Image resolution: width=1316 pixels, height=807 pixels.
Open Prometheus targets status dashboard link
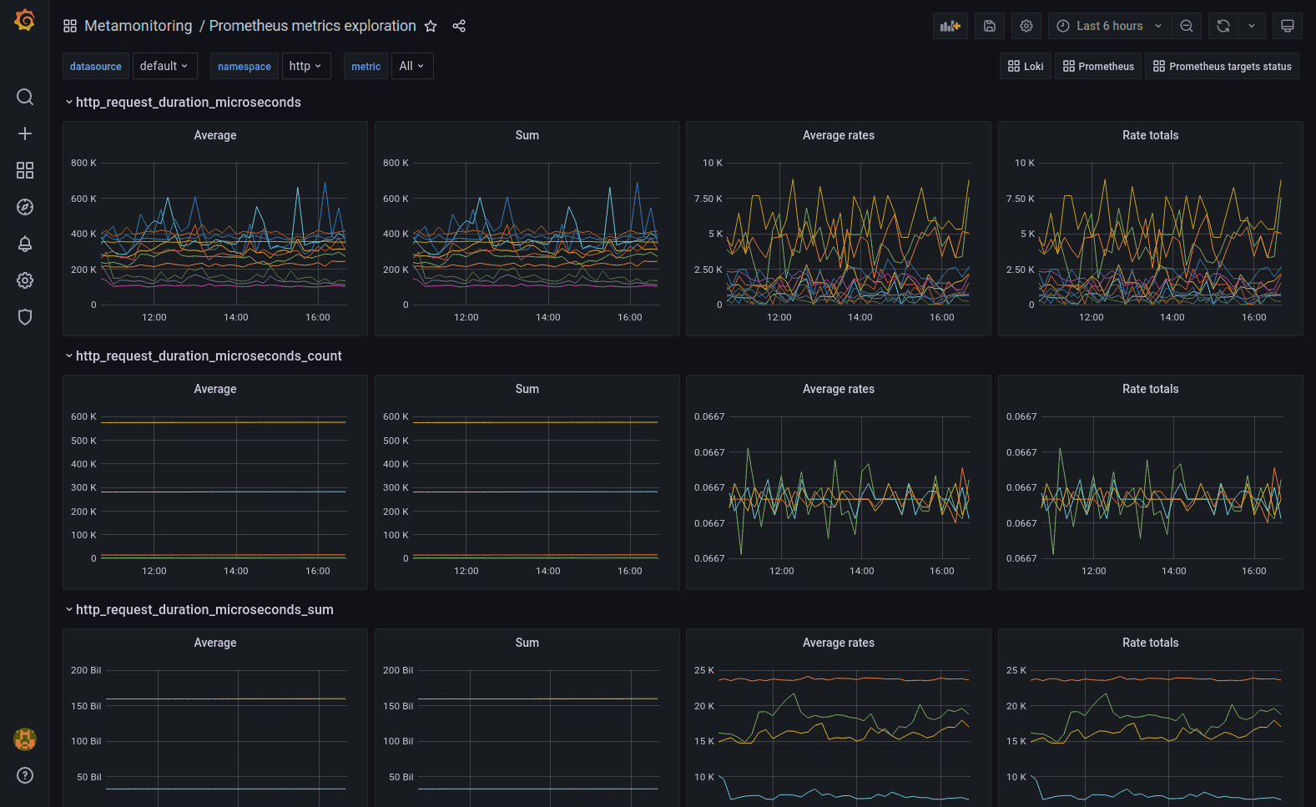1222,66
